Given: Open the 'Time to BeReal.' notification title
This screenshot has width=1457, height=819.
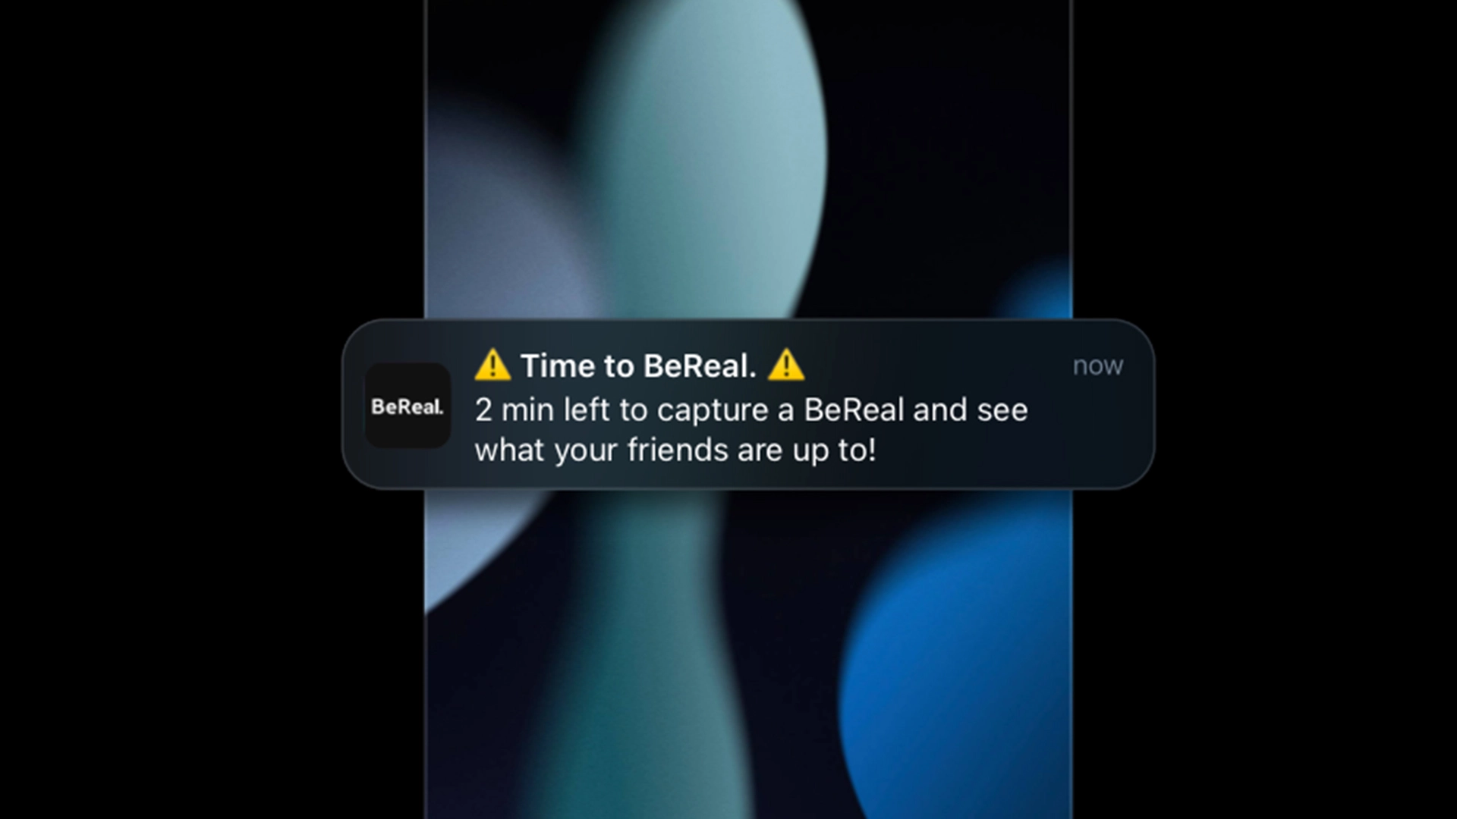Looking at the screenshot, I should click(x=639, y=366).
